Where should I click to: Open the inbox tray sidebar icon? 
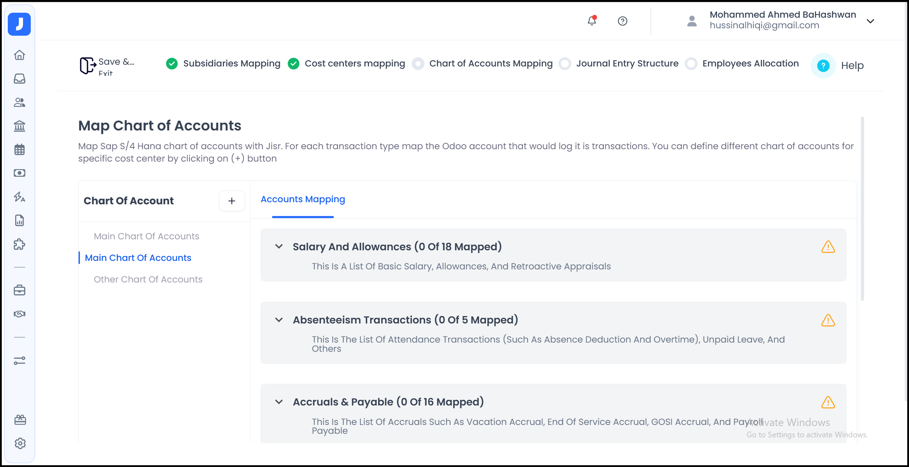[19, 78]
